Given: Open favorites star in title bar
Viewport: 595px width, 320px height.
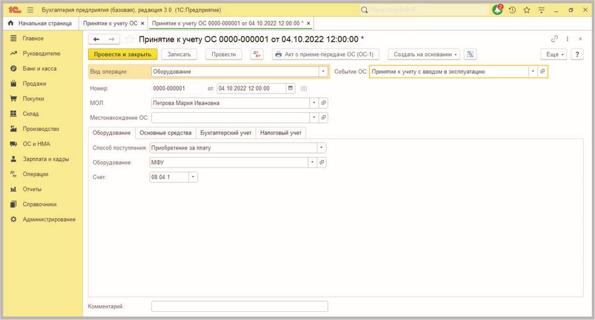Looking at the screenshot, I should 527,11.
